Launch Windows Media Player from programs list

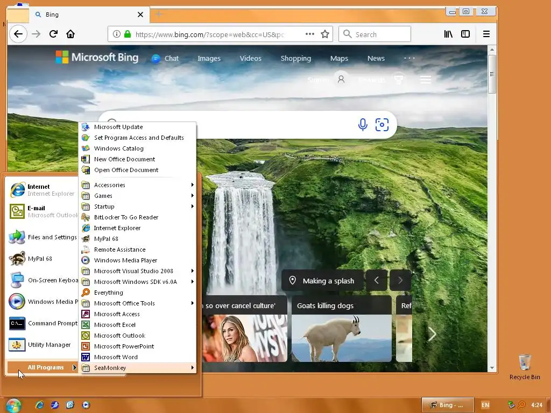pos(137,260)
